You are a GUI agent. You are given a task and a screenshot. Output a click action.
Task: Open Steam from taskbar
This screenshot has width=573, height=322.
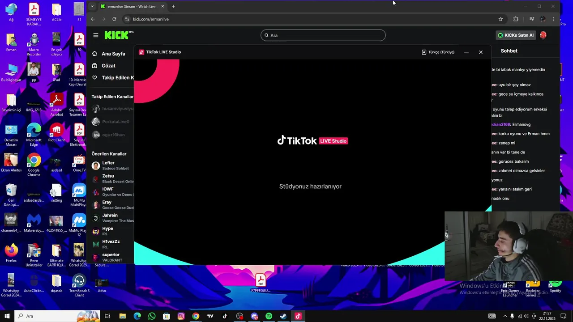[283, 316]
